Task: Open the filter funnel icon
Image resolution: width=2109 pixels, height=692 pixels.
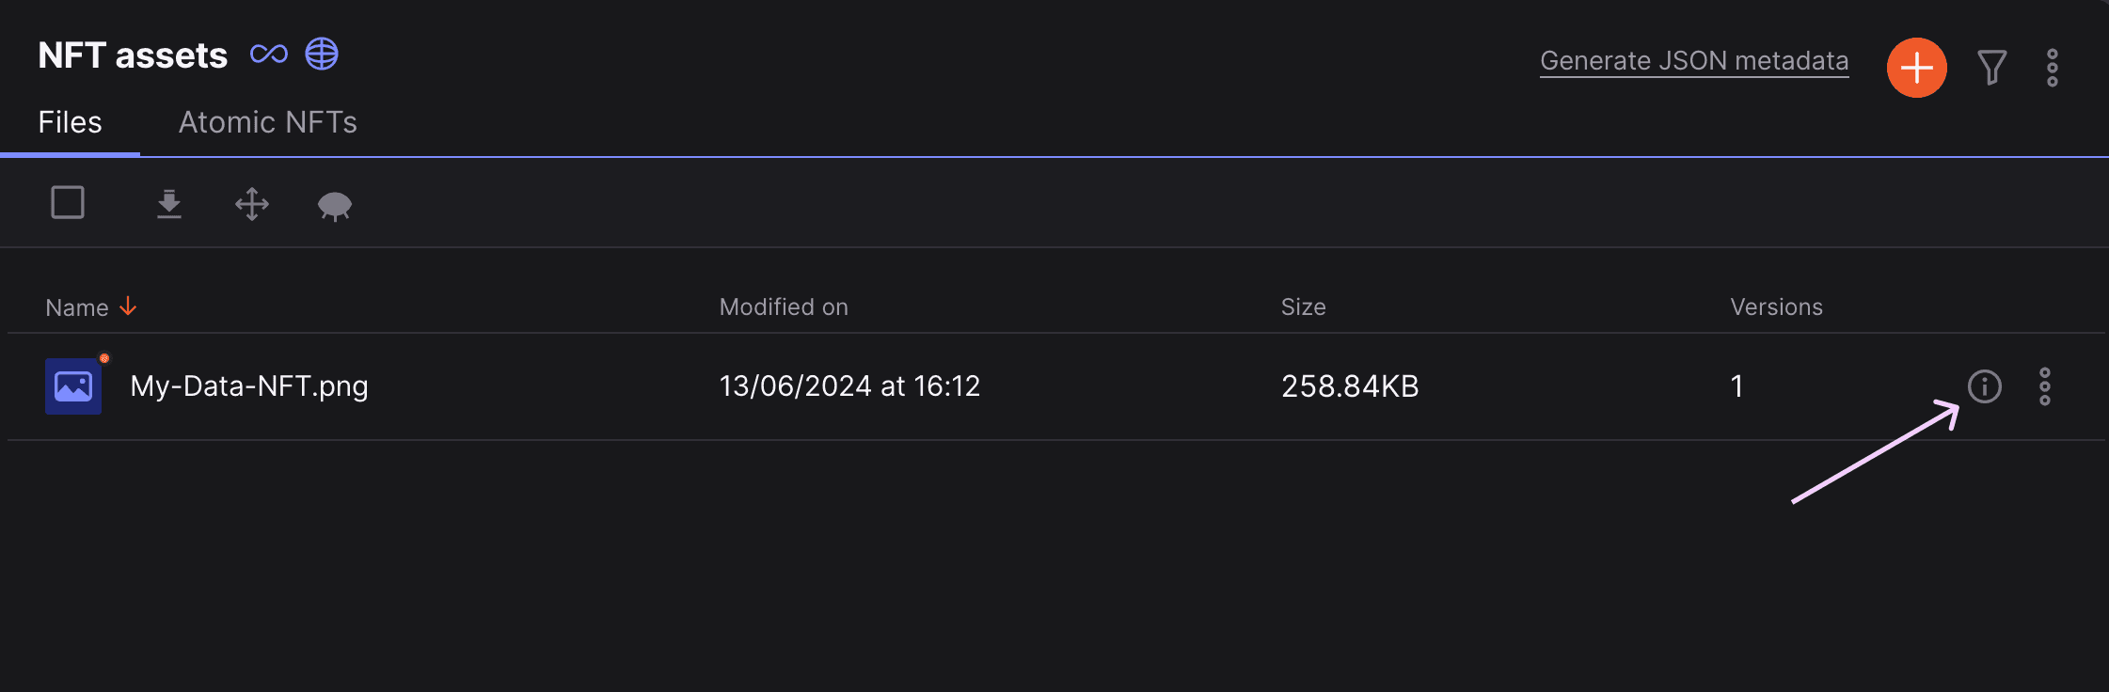Action: pos(1991,68)
